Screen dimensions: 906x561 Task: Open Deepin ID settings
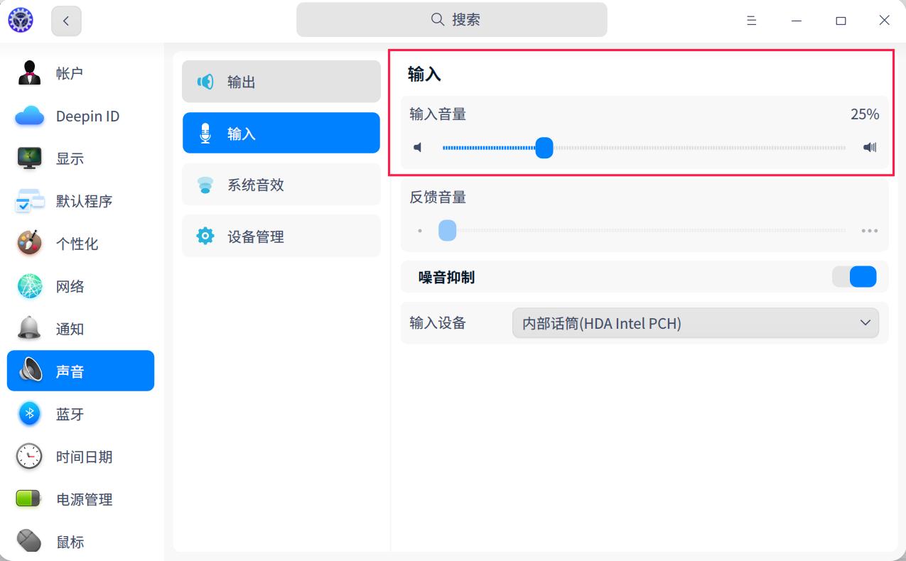[x=80, y=116]
